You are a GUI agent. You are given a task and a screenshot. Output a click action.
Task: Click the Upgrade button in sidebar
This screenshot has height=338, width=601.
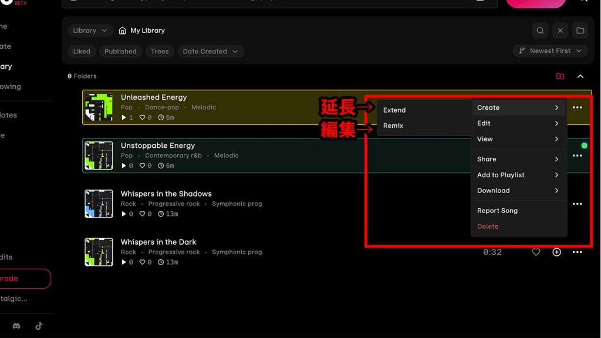[24, 279]
